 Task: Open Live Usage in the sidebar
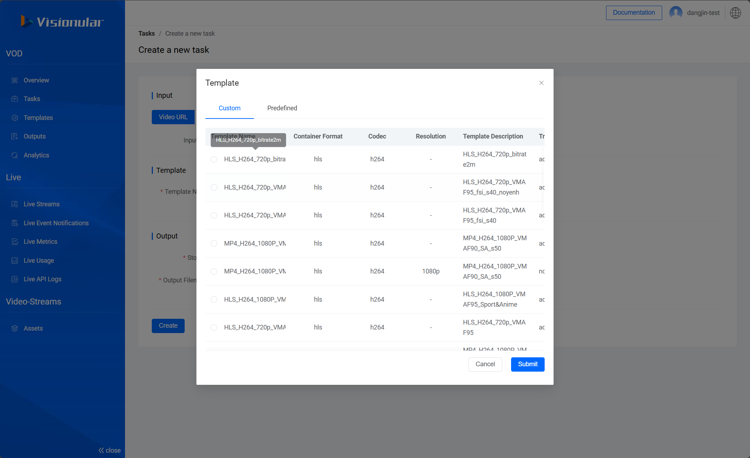click(x=39, y=261)
